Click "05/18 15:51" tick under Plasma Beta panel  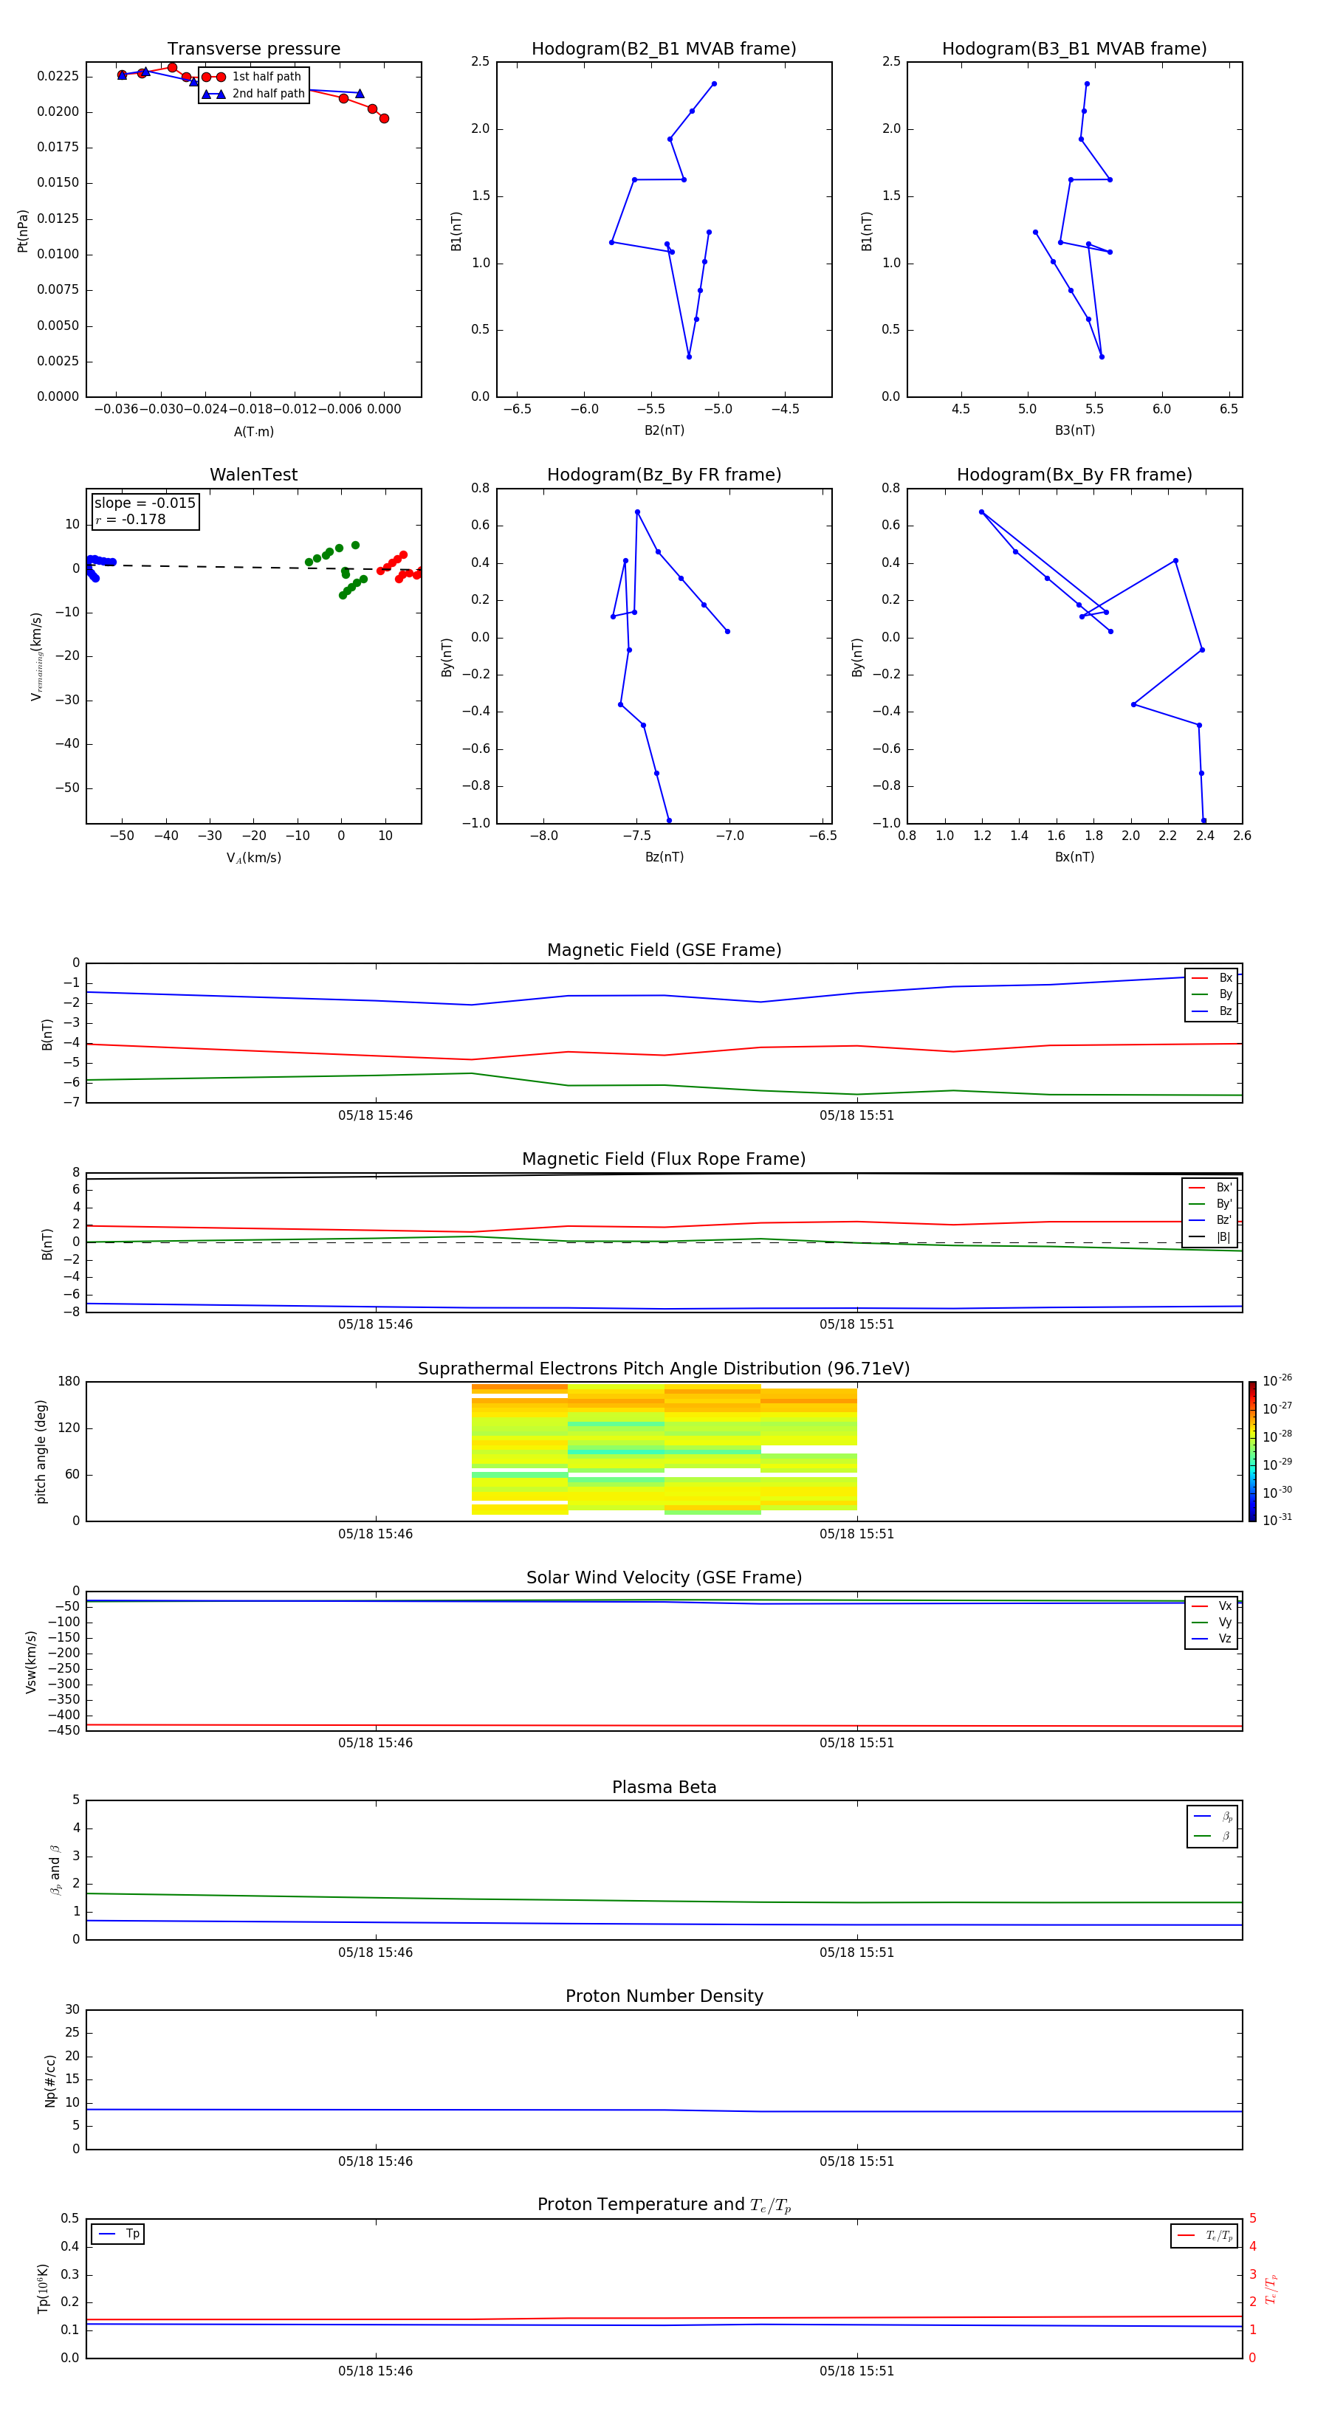point(857,1952)
